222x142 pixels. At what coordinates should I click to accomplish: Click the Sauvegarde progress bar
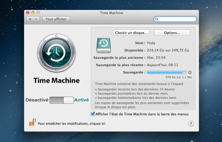click(166, 73)
